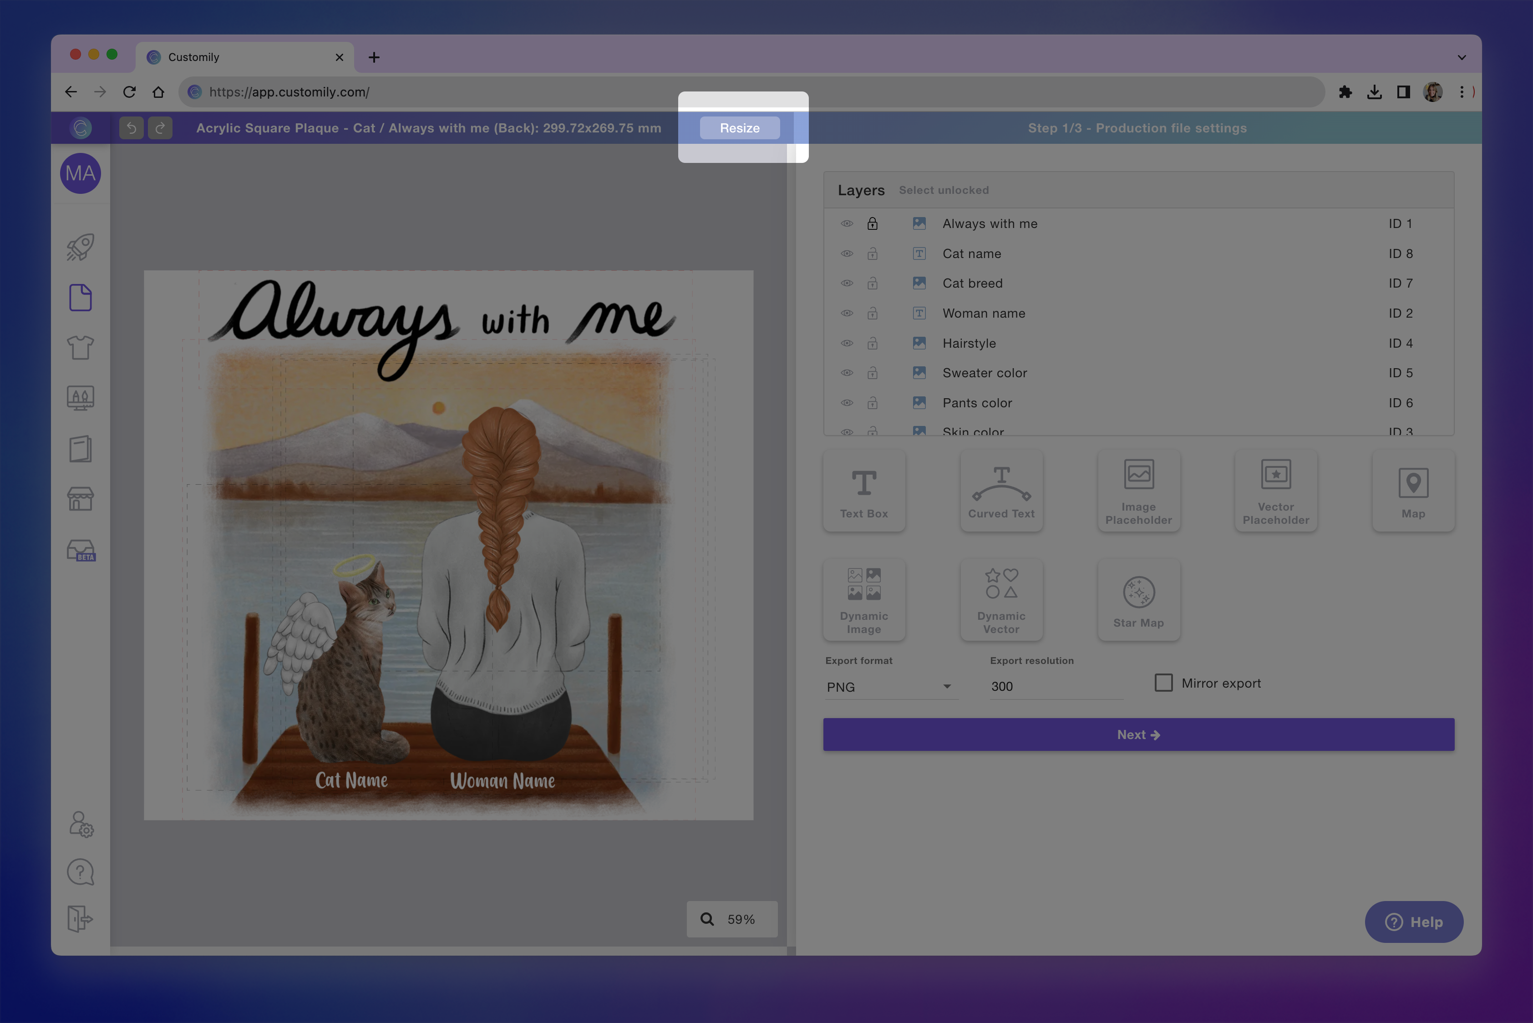Click the undo arrow button
Viewport: 1533px width, 1023px height.
click(131, 128)
